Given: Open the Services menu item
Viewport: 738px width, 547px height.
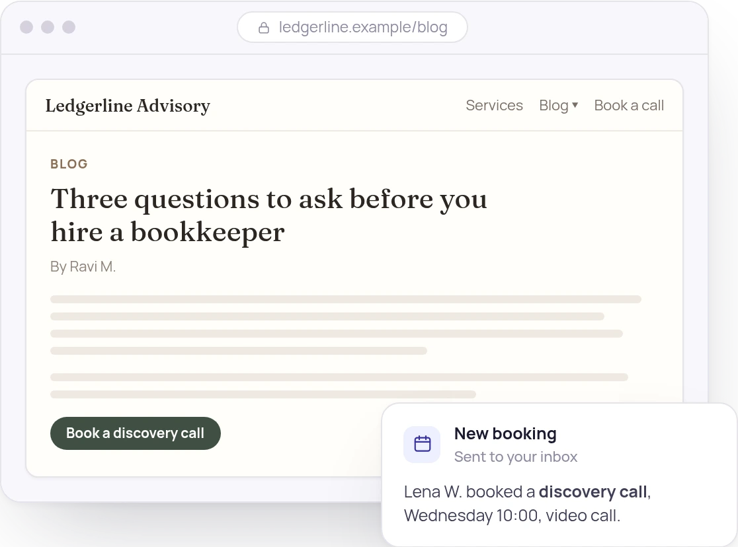Looking at the screenshot, I should (494, 105).
